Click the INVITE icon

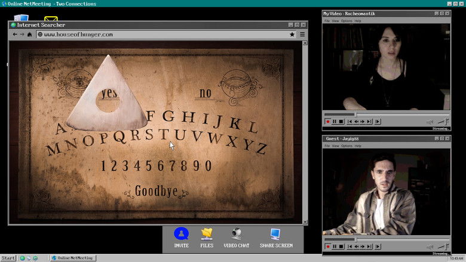click(x=181, y=234)
